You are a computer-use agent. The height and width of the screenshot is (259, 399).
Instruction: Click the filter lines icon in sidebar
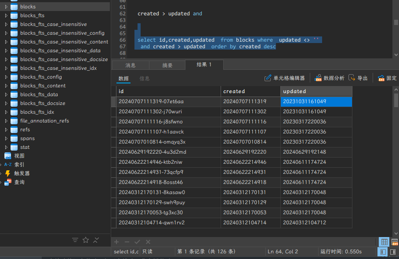[x=75, y=240]
